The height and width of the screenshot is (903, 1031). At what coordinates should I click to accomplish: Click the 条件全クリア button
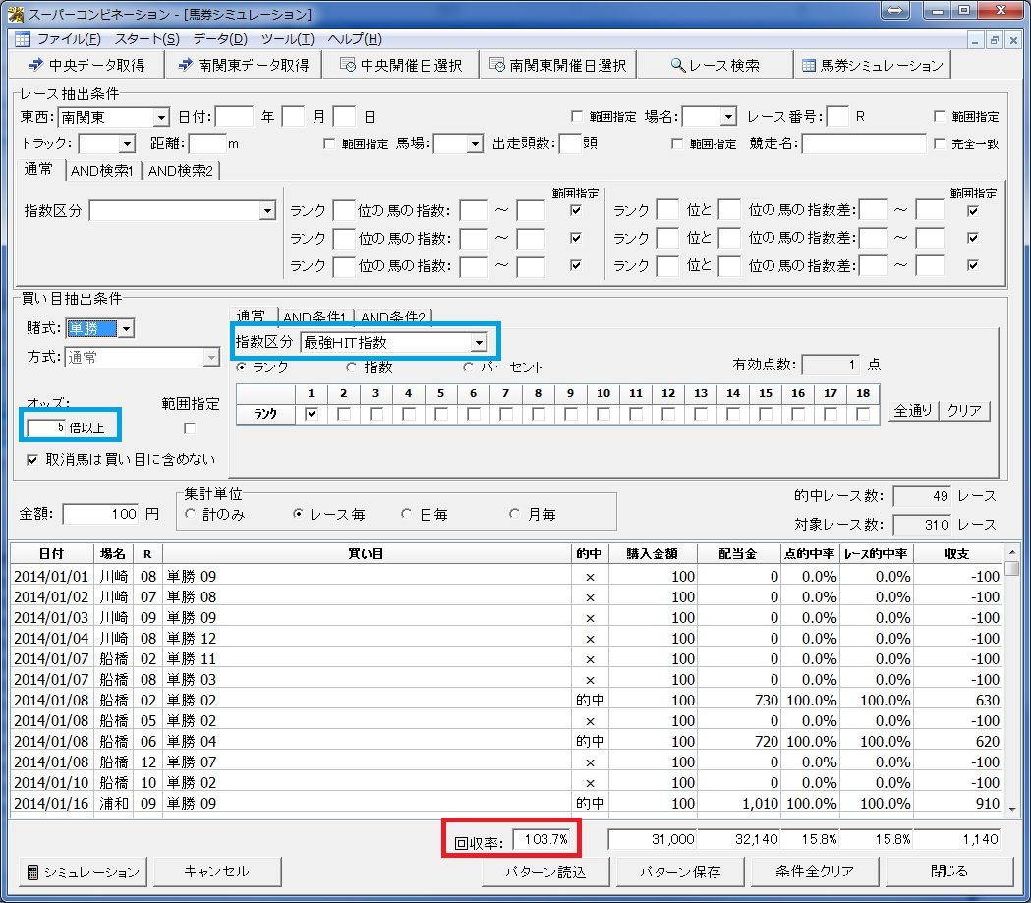coord(814,872)
